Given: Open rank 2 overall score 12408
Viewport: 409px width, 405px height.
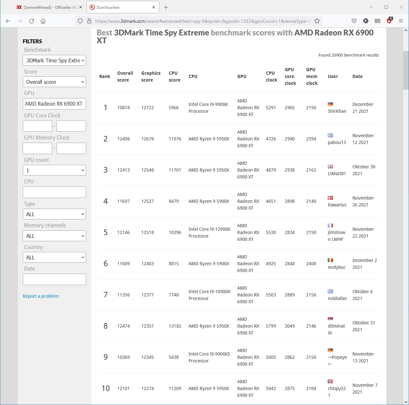Looking at the screenshot, I should pyautogui.click(x=123, y=139).
